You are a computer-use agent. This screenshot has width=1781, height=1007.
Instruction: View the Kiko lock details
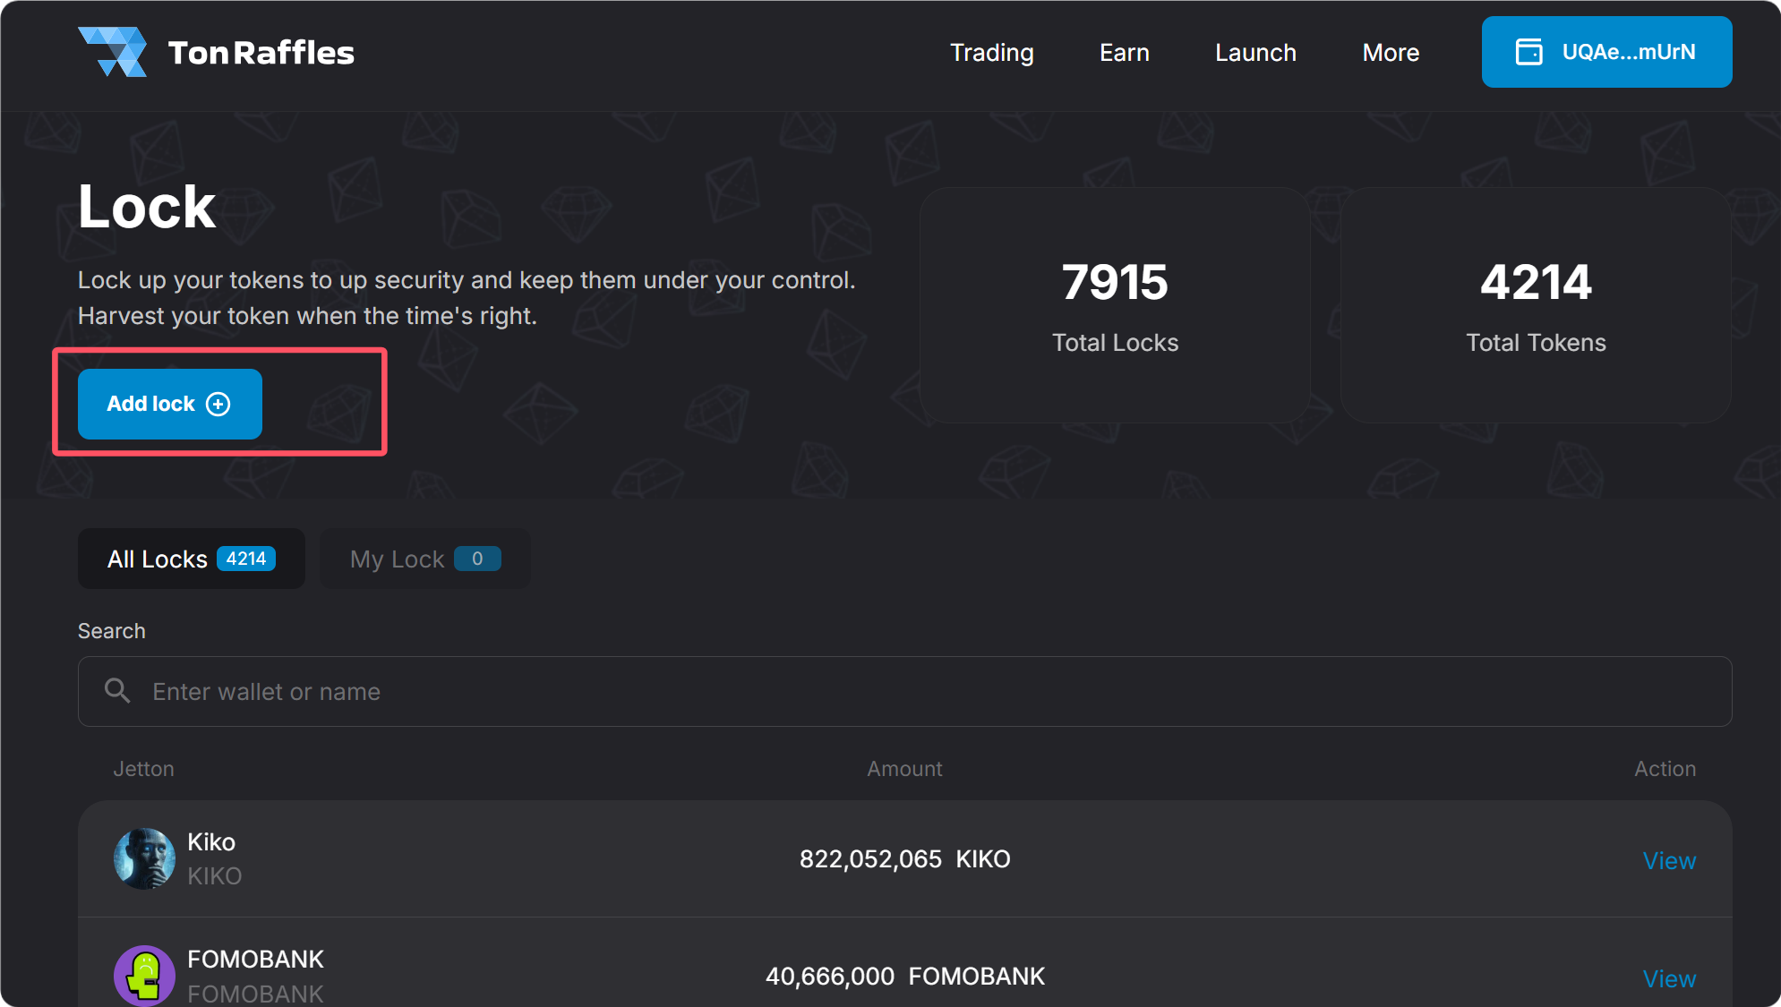coord(1668,860)
